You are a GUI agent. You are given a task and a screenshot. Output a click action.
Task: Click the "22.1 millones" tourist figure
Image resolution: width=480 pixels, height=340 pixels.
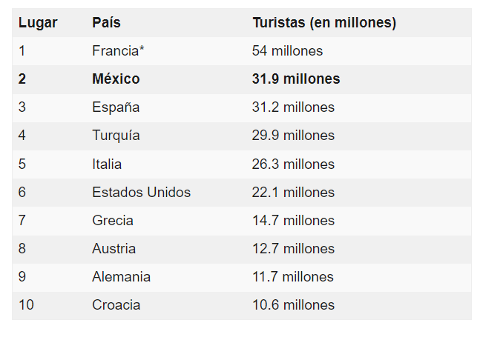tap(293, 192)
